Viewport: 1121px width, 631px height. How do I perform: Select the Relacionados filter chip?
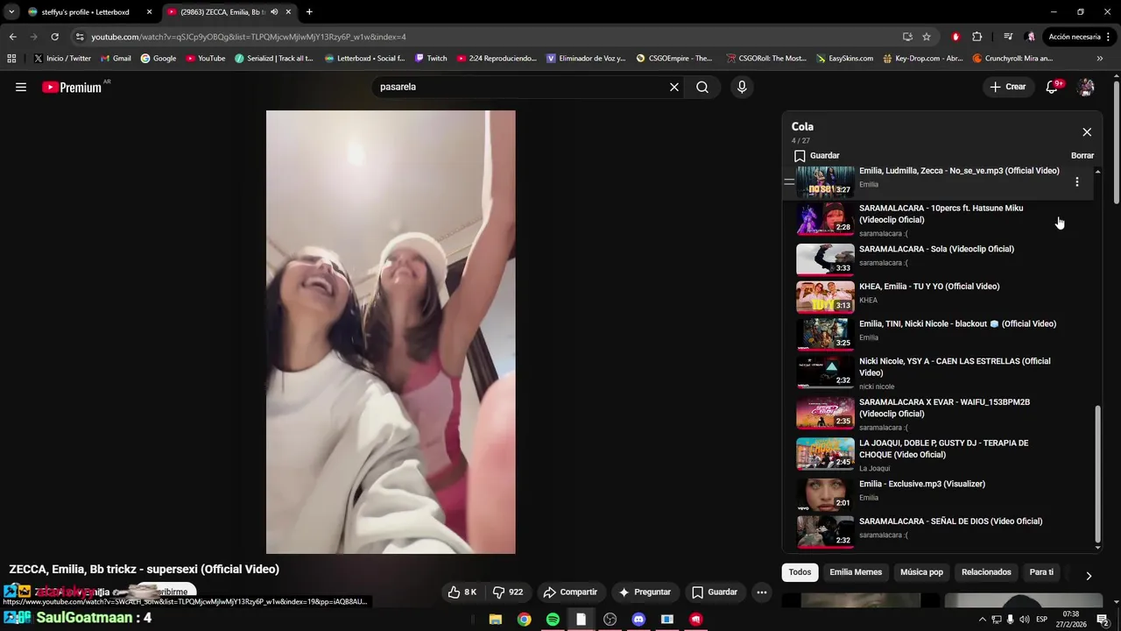(x=986, y=572)
